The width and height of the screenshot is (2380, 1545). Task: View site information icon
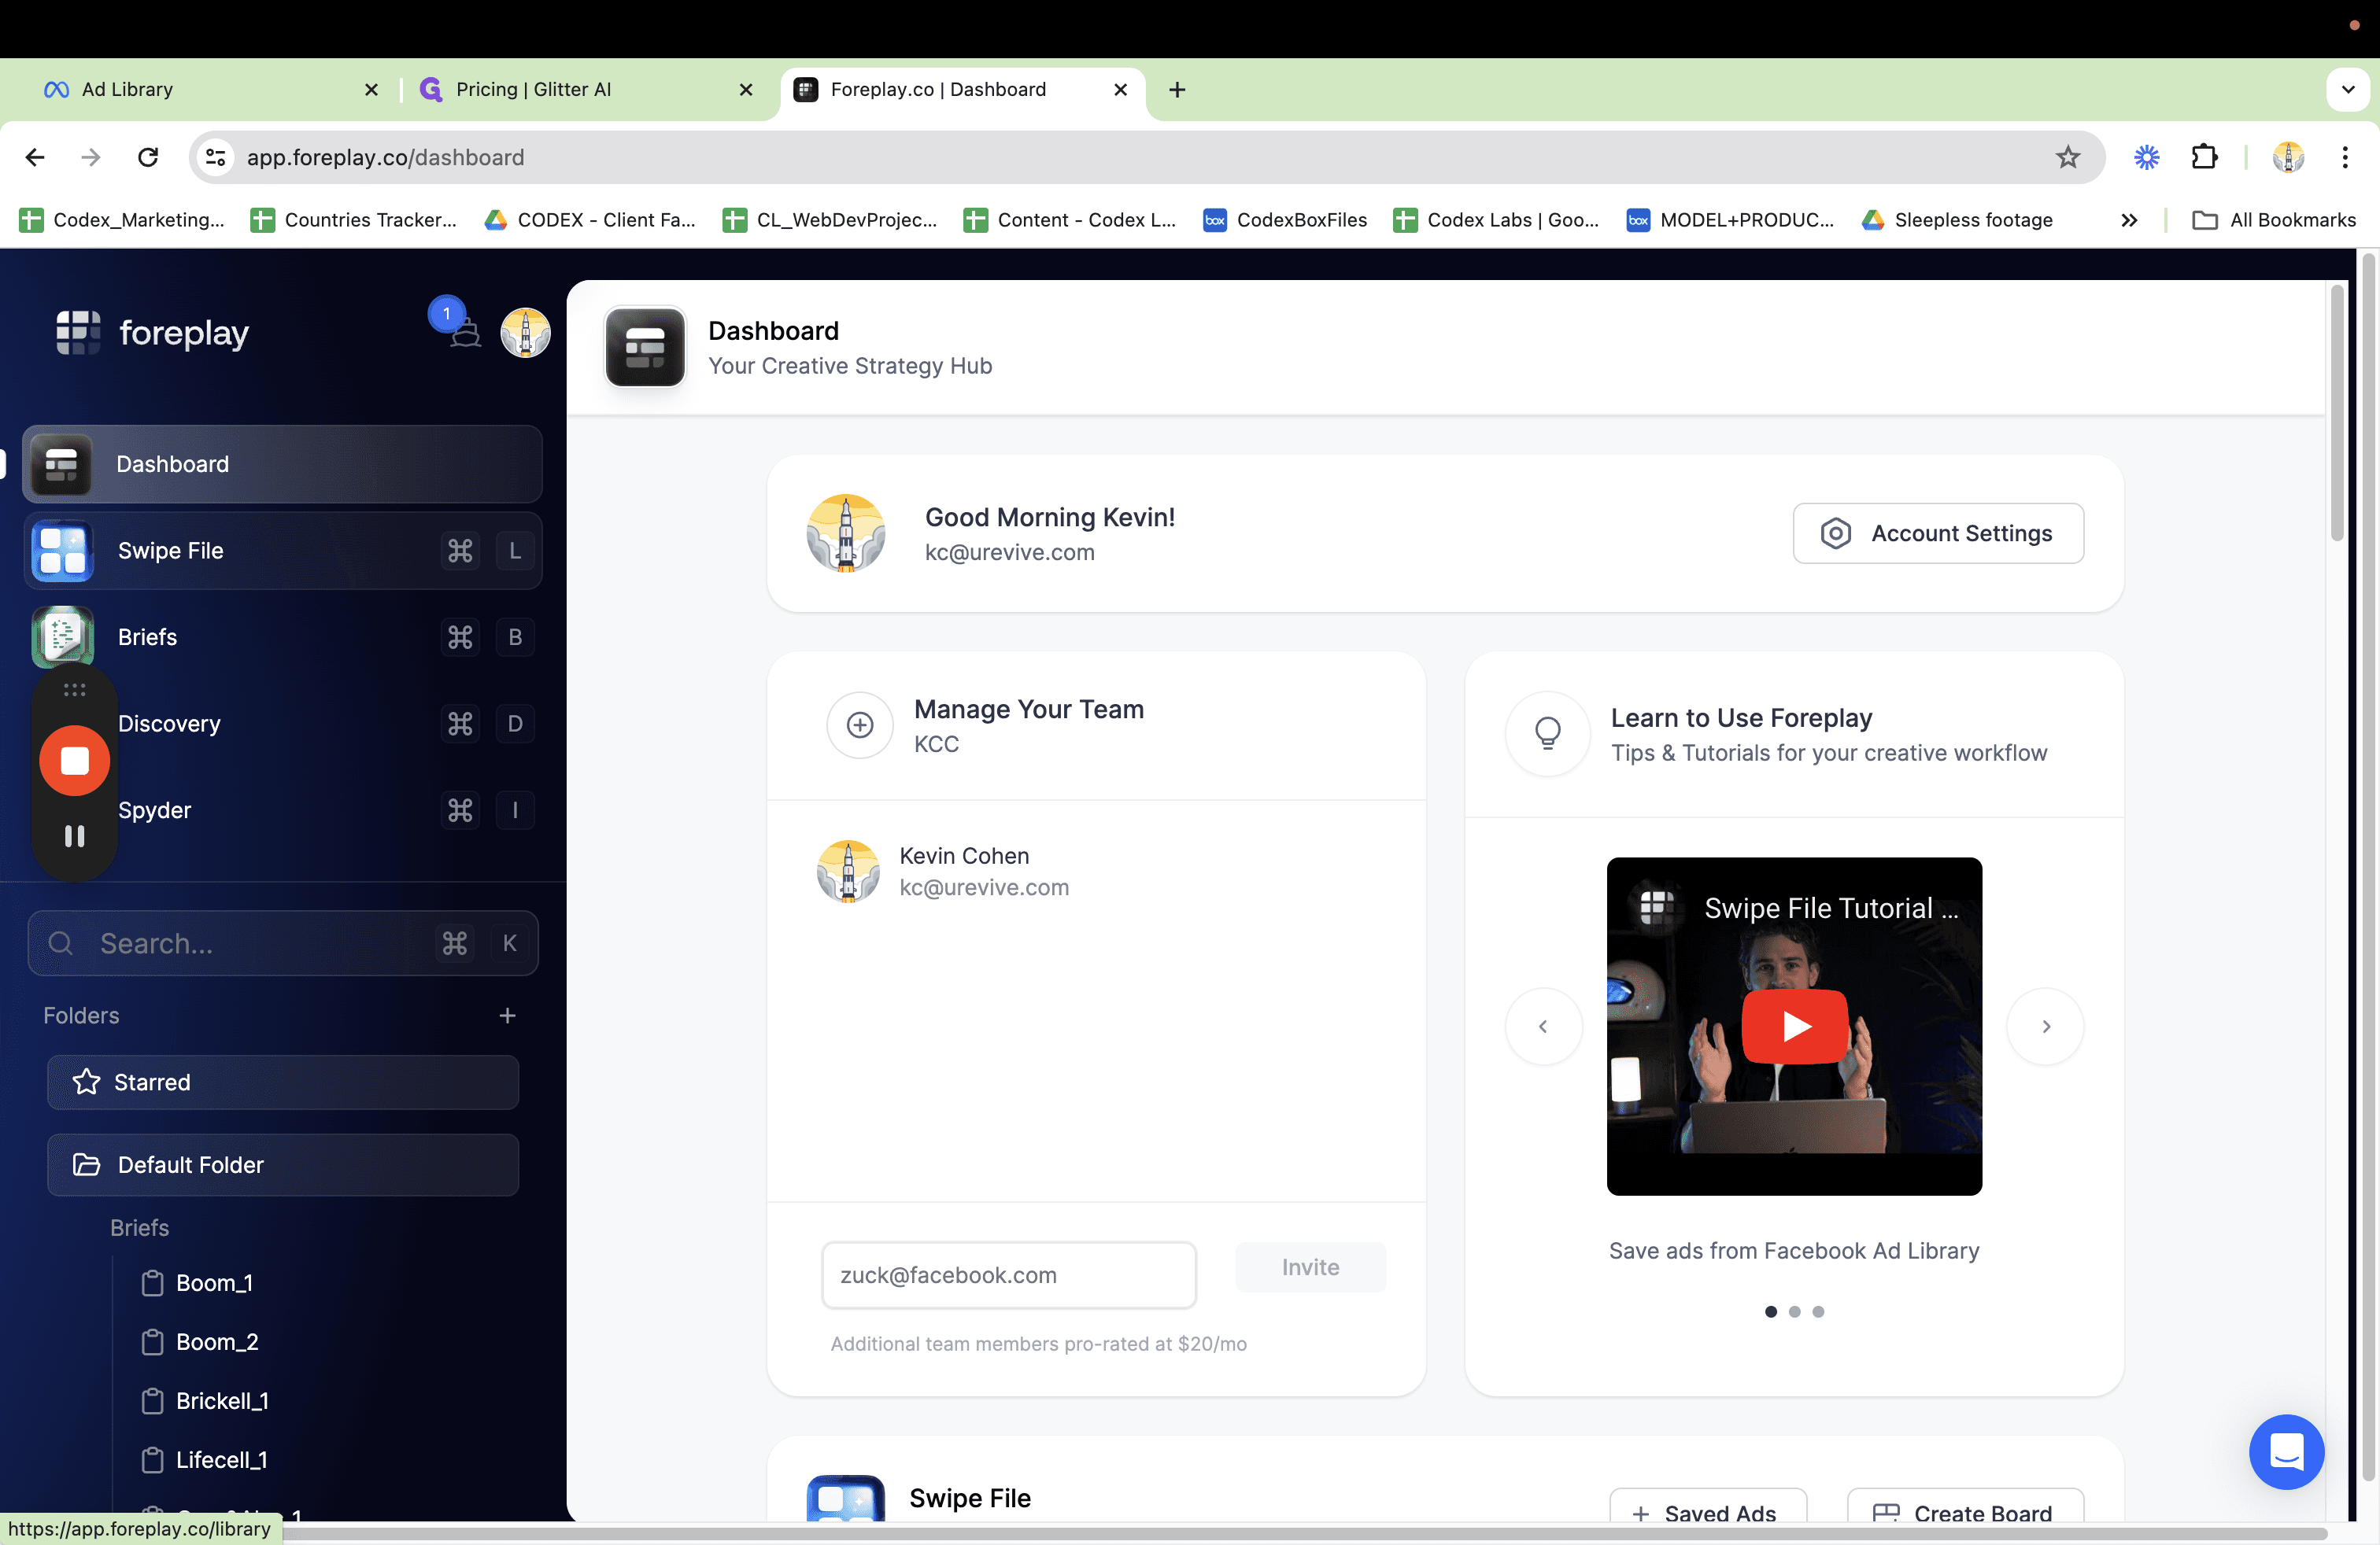click(x=216, y=157)
